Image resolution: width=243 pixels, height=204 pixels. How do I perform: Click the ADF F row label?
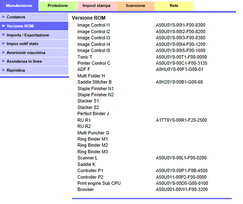click(x=84, y=69)
